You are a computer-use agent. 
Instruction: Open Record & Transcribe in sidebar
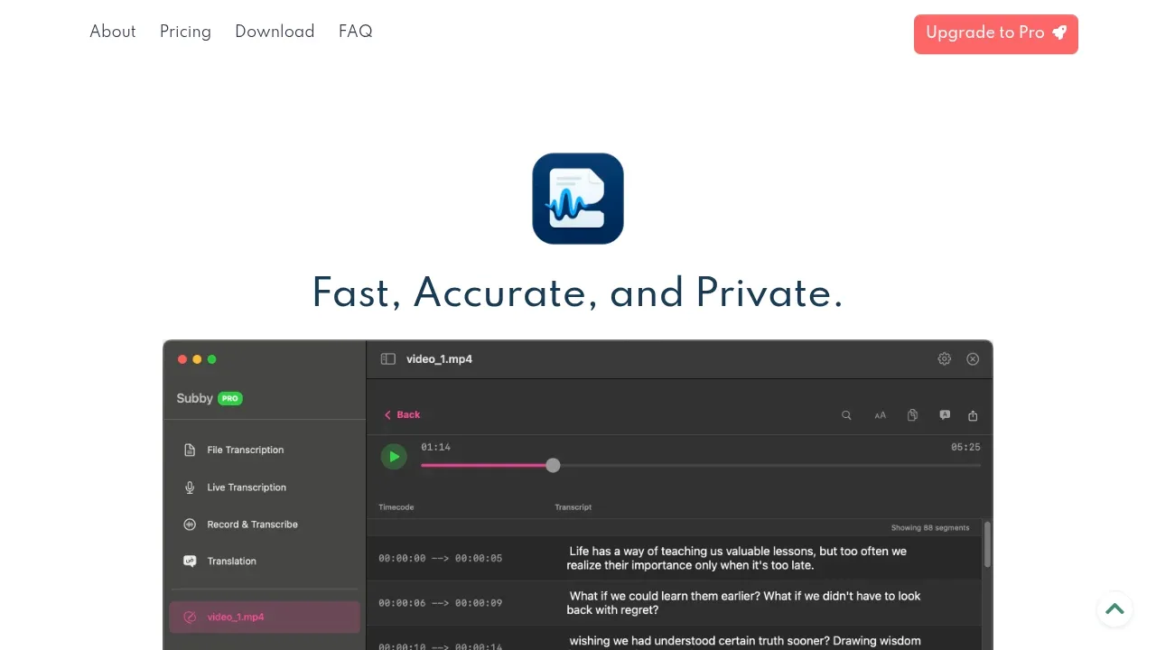tap(264, 524)
